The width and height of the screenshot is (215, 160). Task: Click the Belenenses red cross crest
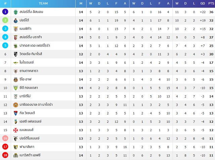click(x=16, y=130)
